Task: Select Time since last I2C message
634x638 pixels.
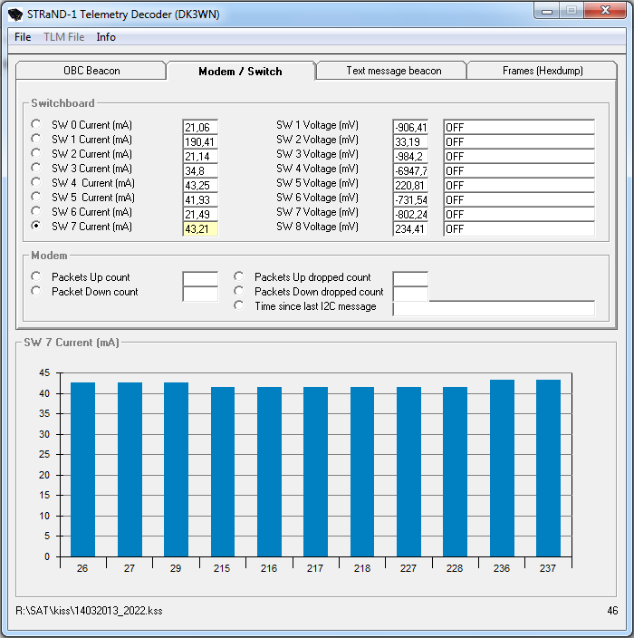Action: [239, 305]
